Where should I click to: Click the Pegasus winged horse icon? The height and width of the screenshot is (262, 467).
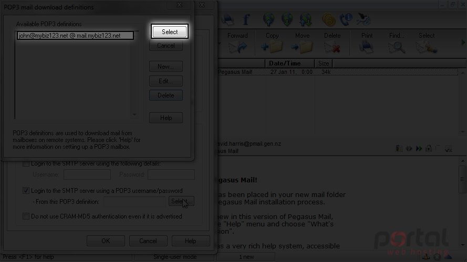coord(364,19)
